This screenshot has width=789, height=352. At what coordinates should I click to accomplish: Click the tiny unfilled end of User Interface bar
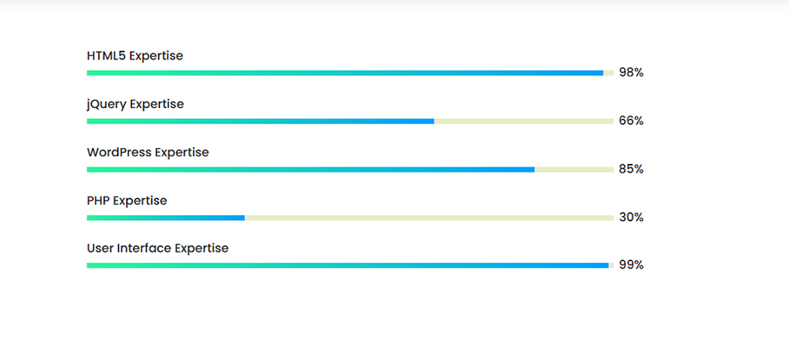pos(611,265)
